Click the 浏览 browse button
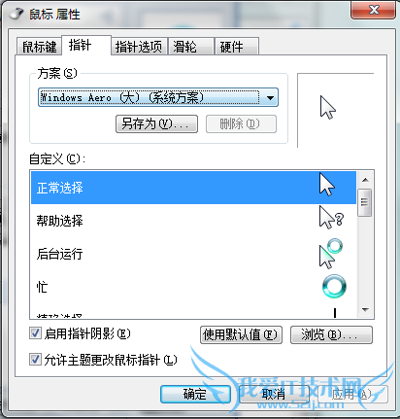 [x=331, y=334]
